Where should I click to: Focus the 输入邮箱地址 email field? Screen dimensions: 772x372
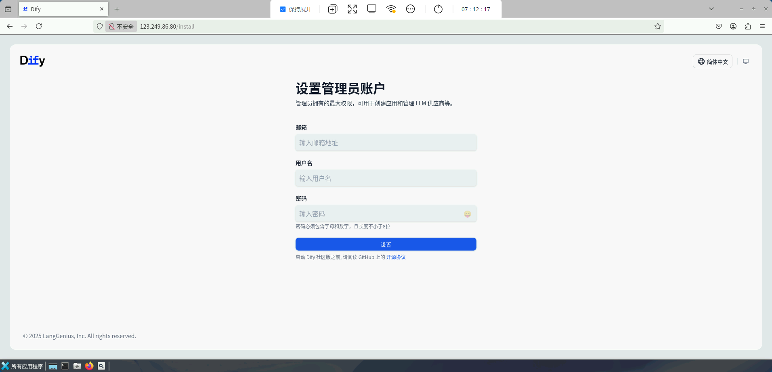coord(386,143)
